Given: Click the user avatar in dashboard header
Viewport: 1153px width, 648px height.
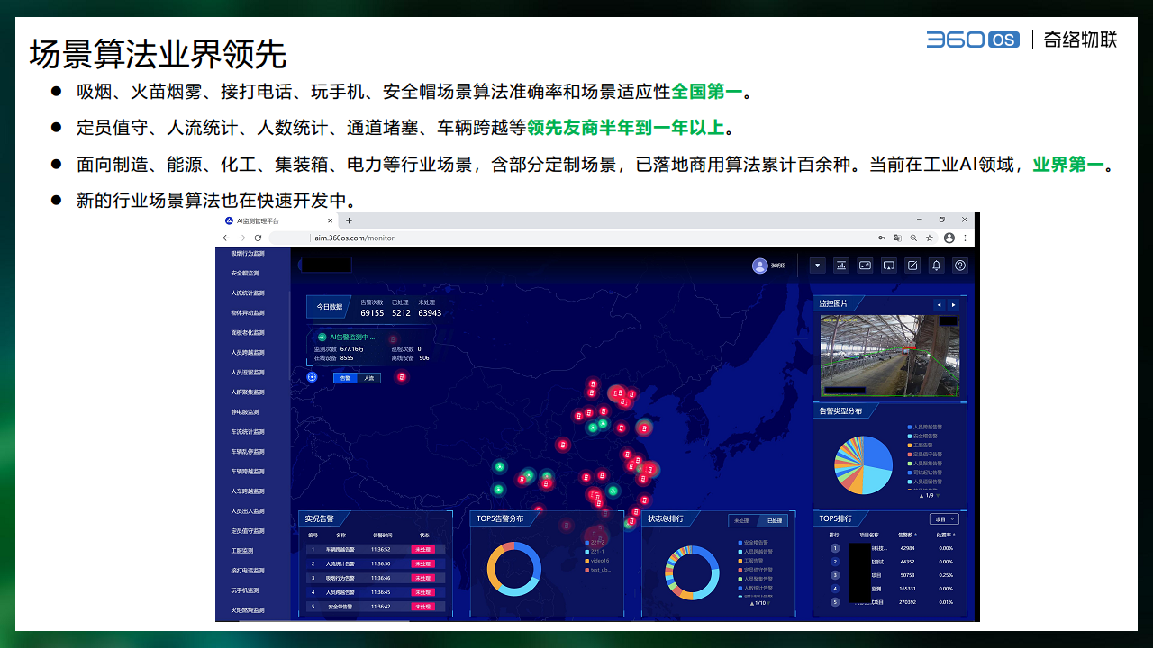Looking at the screenshot, I should click(759, 265).
